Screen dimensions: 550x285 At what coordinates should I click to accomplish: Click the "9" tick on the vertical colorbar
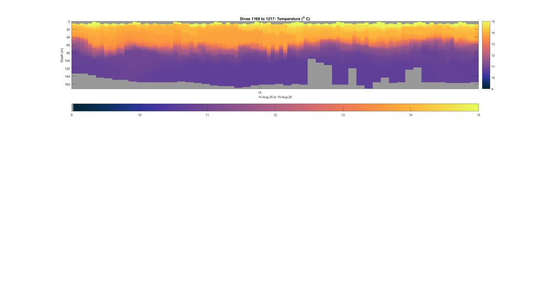[x=492, y=88]
